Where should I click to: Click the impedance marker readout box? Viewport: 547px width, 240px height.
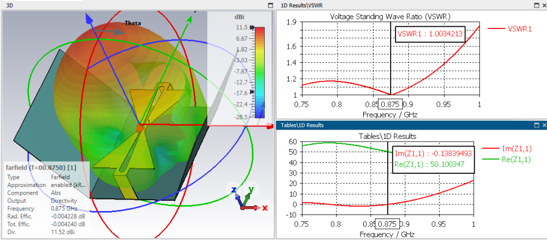point(434,159)
